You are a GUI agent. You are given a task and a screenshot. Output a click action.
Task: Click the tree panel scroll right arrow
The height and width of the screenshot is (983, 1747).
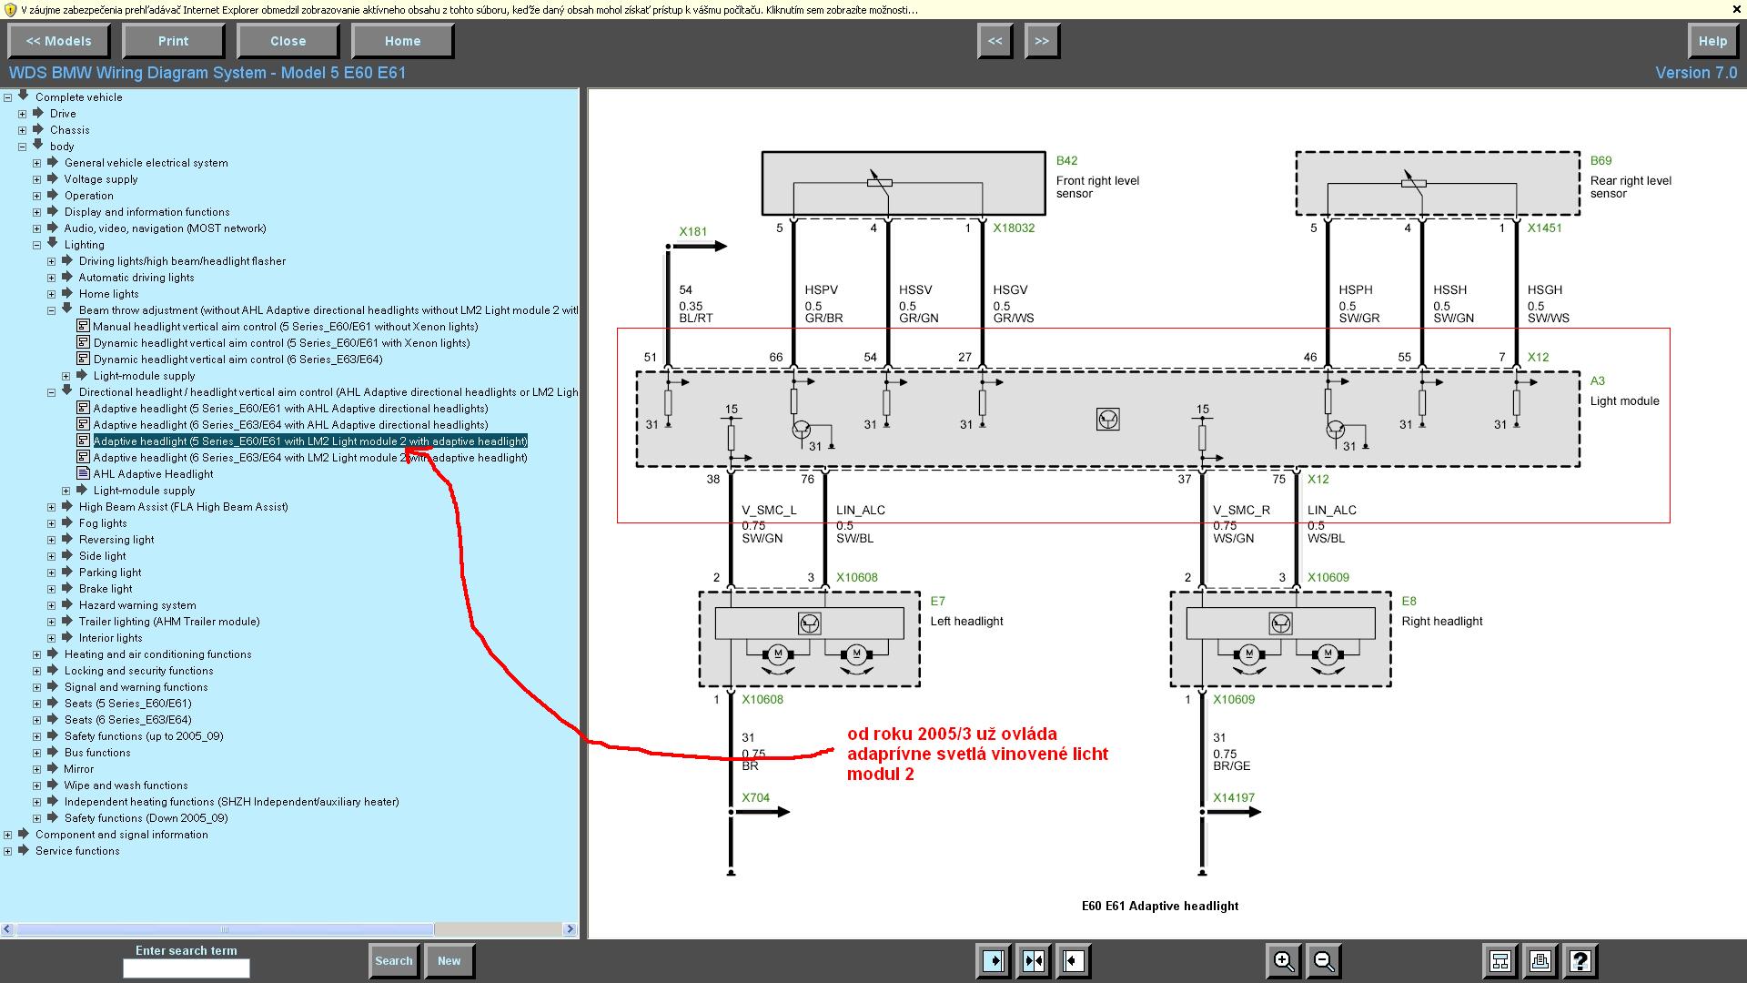tap(571, 929)
